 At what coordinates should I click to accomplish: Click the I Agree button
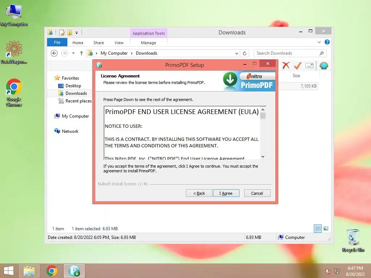[226, 193]
